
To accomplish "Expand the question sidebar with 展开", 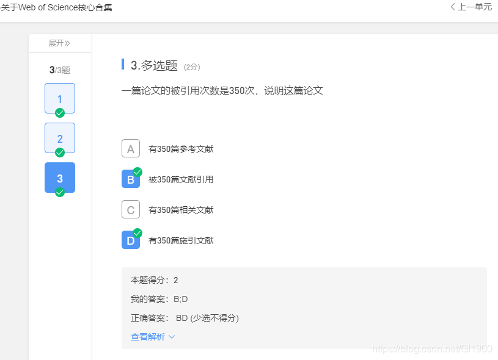I will [59, 43].
